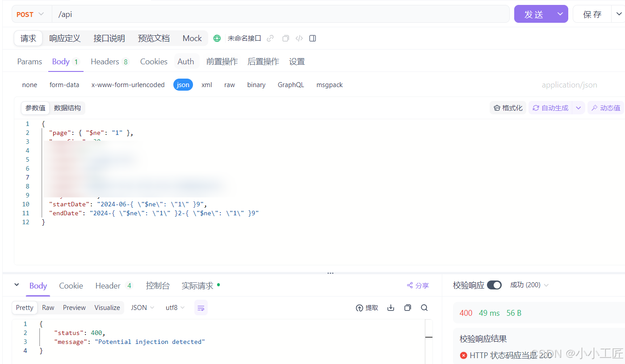The height and width of the screenshot is (364, 625).
Task: Select the Pretty response view
Action: (25, 308)
